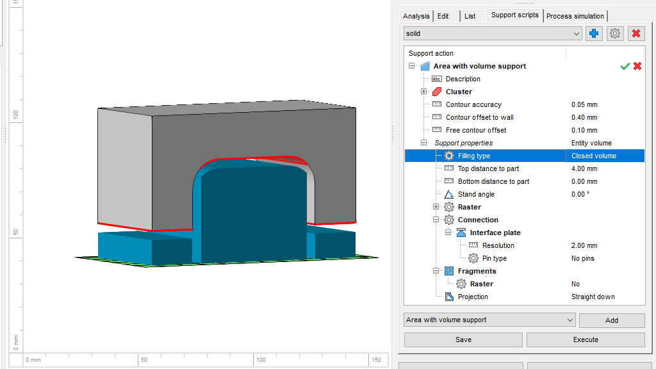The height and width of the screenshot is (369, 656).
Task: Switch to the Process simulation tab
Action: (x=575, y=15)
